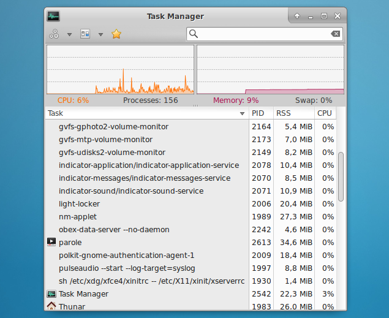Select gvfs-udisks2-volume-monitor process
This screenshot has height=318, width=389.
tap(112, 153)
